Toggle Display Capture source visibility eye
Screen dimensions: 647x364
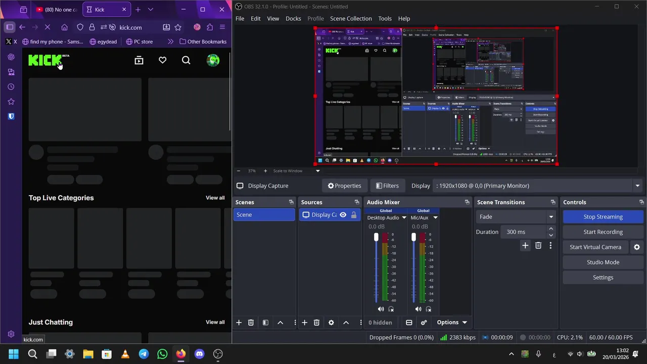(x=343, y=215)
